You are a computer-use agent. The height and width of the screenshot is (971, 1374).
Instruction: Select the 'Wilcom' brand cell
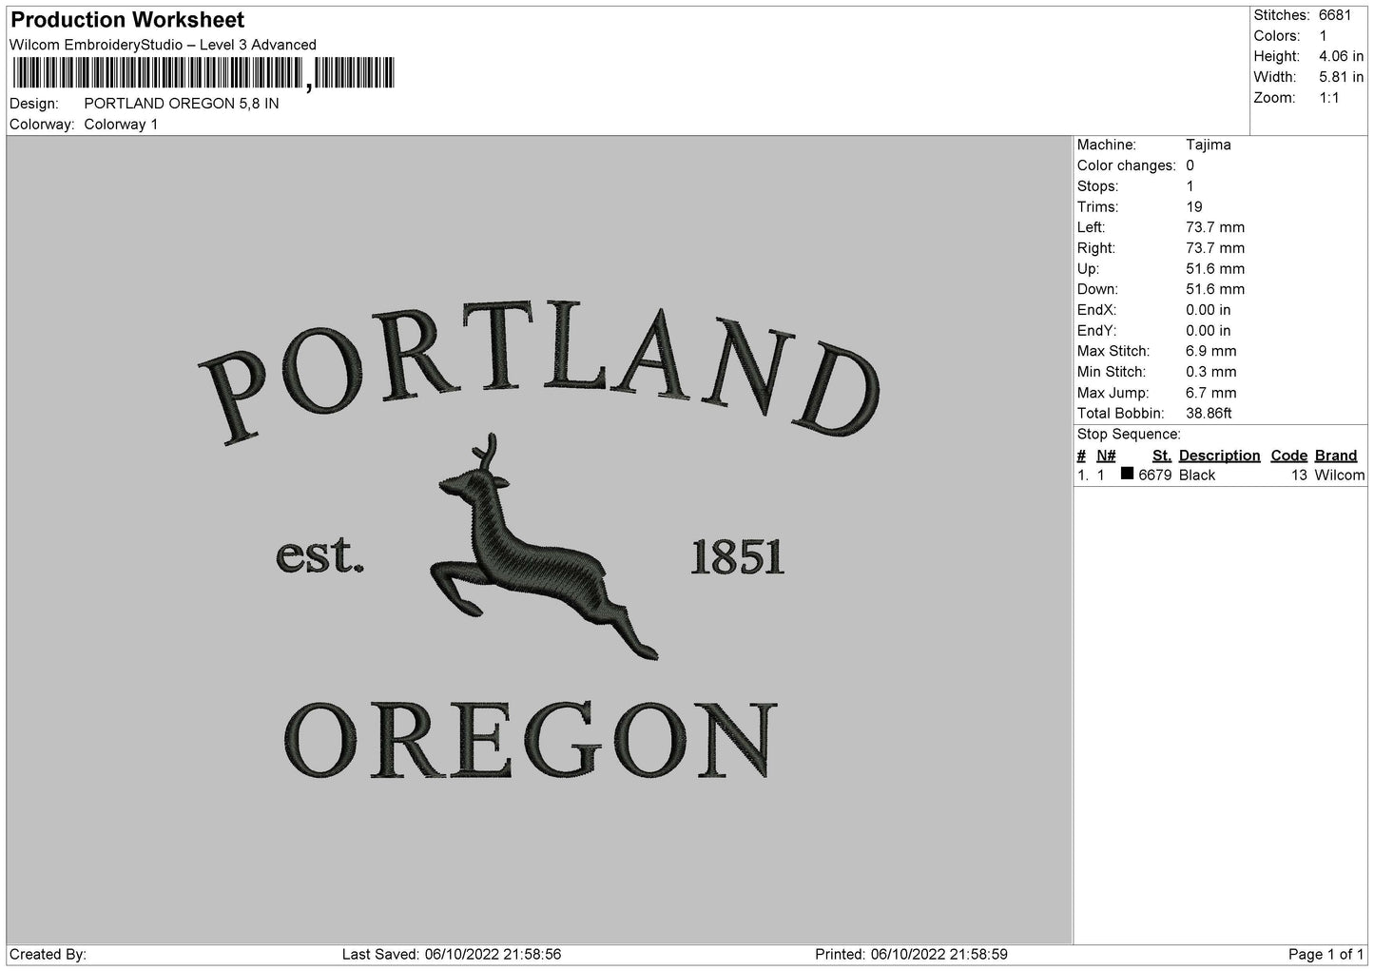(x=1340, y=476)
